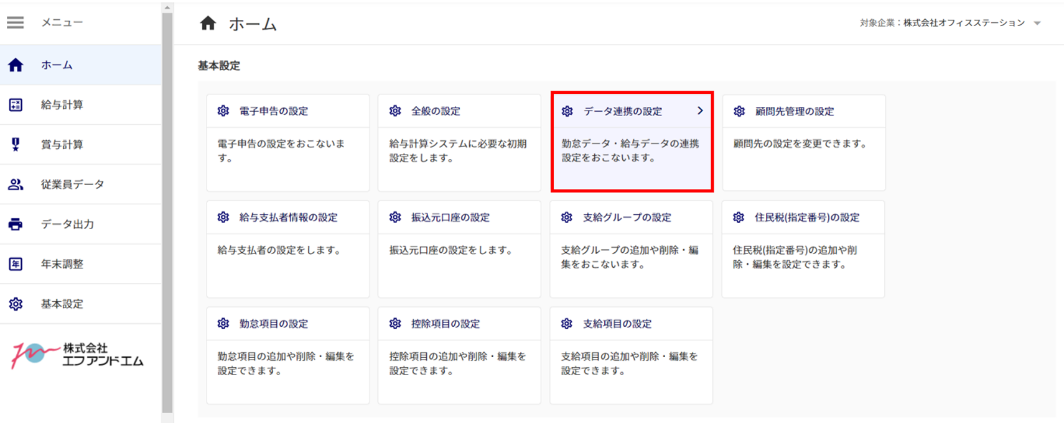Viewport: 1064px width, 423px height.
Task: Open the 給与支払者情報の設定 link
Action: coord(289,217)
